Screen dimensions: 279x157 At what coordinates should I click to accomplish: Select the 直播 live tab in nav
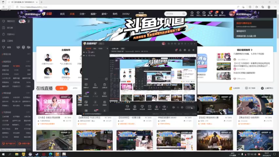(x=72, y=14)
